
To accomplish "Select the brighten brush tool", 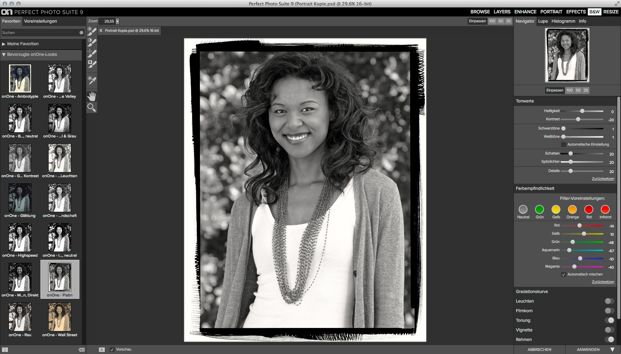I will click(x=92, y=31).
